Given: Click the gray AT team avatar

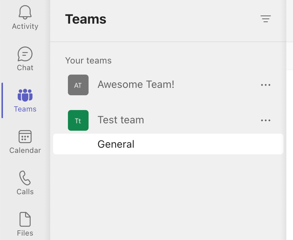Looking at the screenshot, I should [x=78, y=85].
